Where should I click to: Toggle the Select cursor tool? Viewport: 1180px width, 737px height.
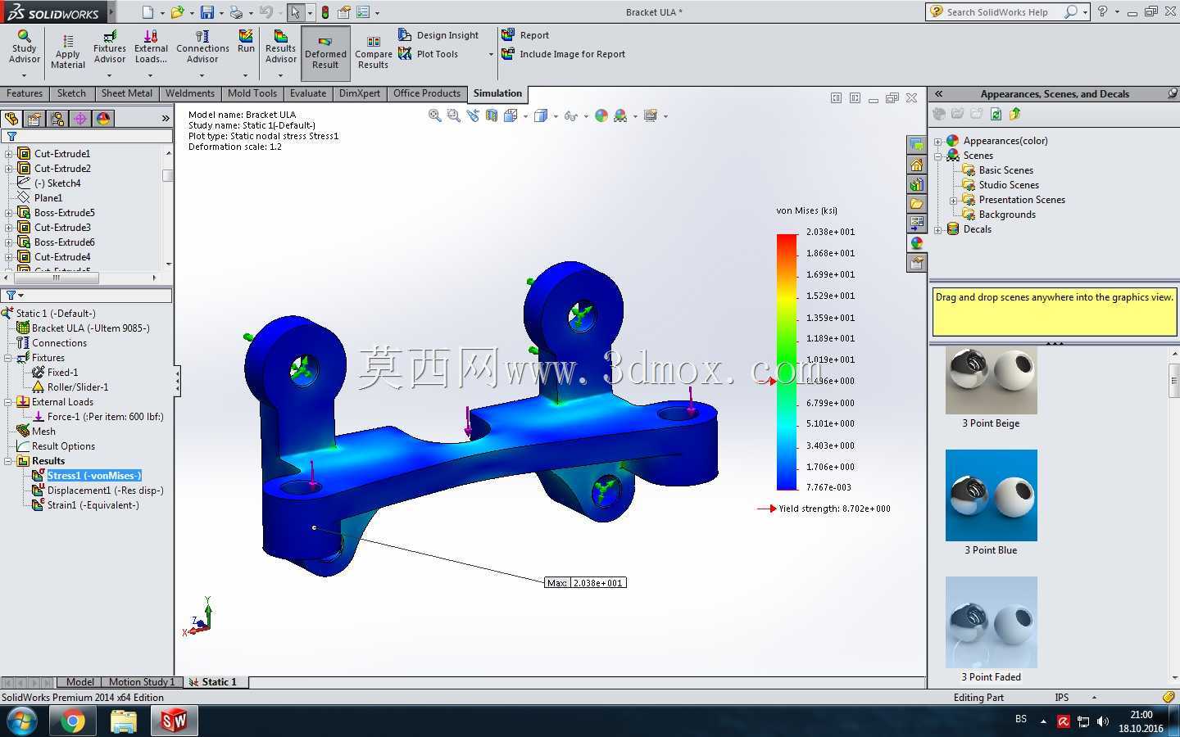click(295, 12)
